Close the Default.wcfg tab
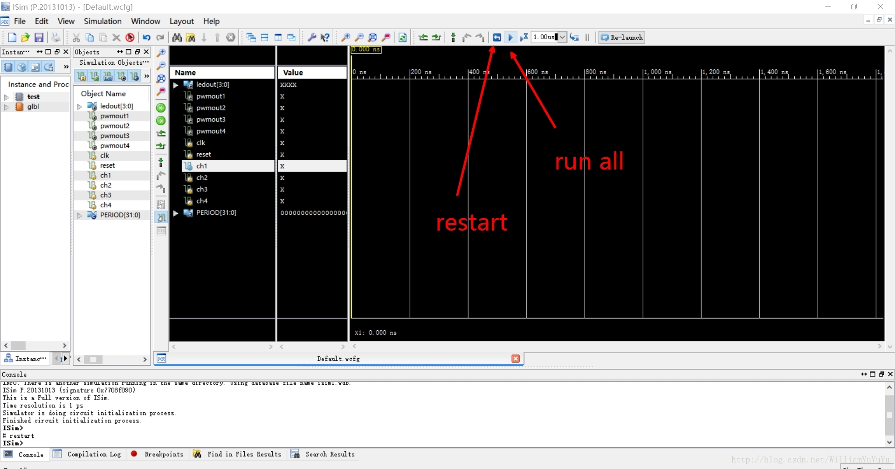Image resolution: width=895 pixels, height=469 pixels. tap(516, 359)
